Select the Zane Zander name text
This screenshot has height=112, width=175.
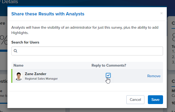(x=35, y=74)
